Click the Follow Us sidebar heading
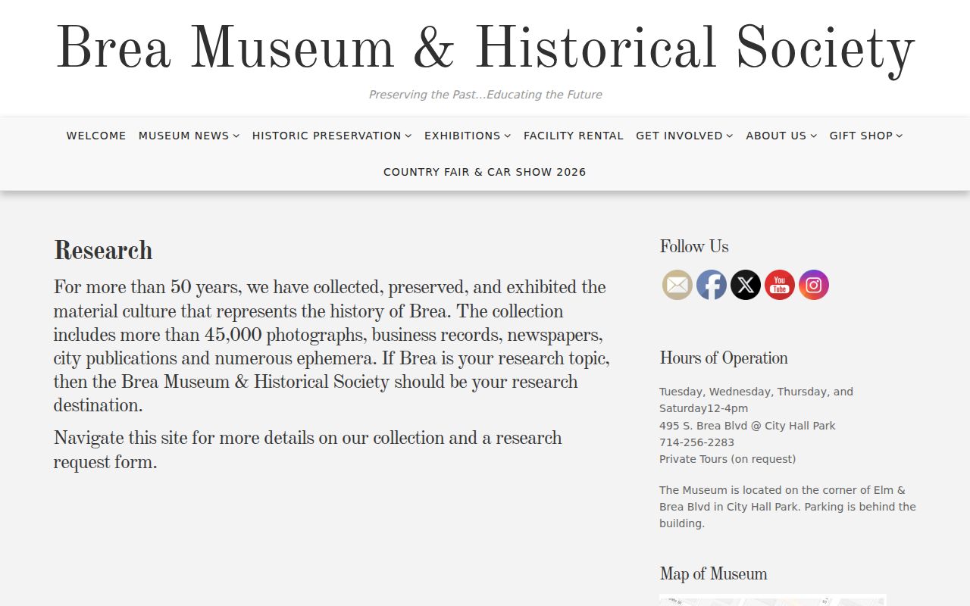The width and height of the screenshot is (970, 606). point(694,247)
